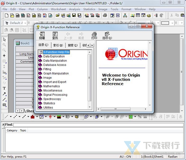Click the Hide button in help window
Viewport: 186px width, 160px height.
coord(42,36)
